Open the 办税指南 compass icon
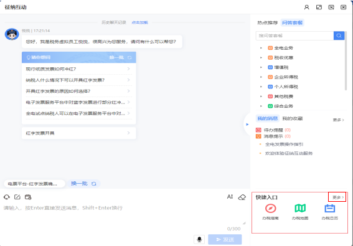353x246 pixels. coord(271,209)
